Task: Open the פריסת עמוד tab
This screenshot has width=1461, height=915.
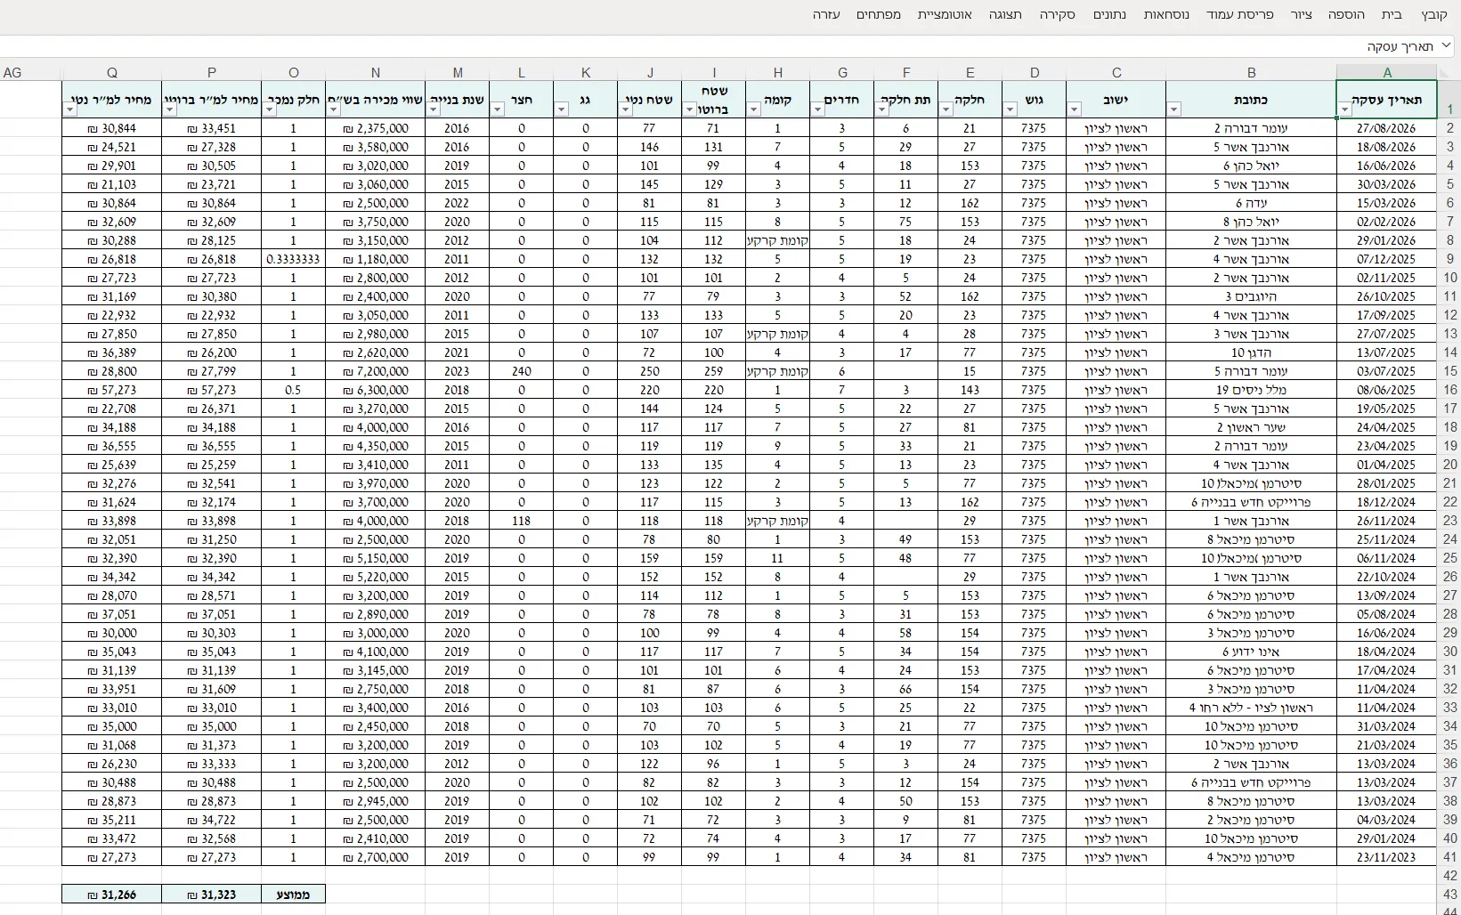Action: click(1240, 14)
